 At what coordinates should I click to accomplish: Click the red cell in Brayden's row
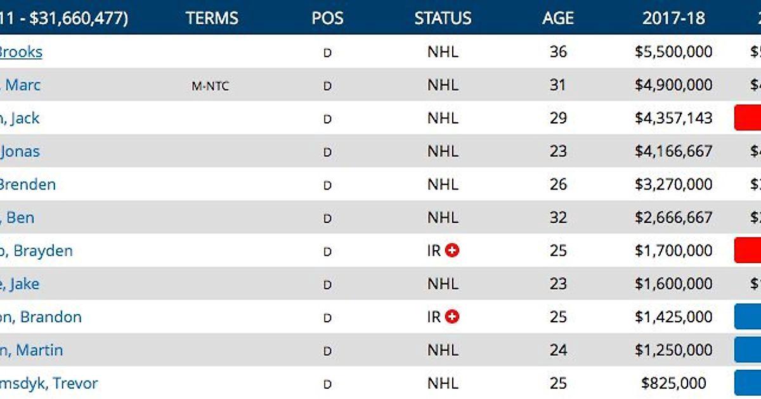pyautogui.click(x=748, y=251)
